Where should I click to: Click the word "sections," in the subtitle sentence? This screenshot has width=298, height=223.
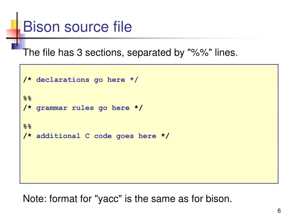tap(104, 53)
